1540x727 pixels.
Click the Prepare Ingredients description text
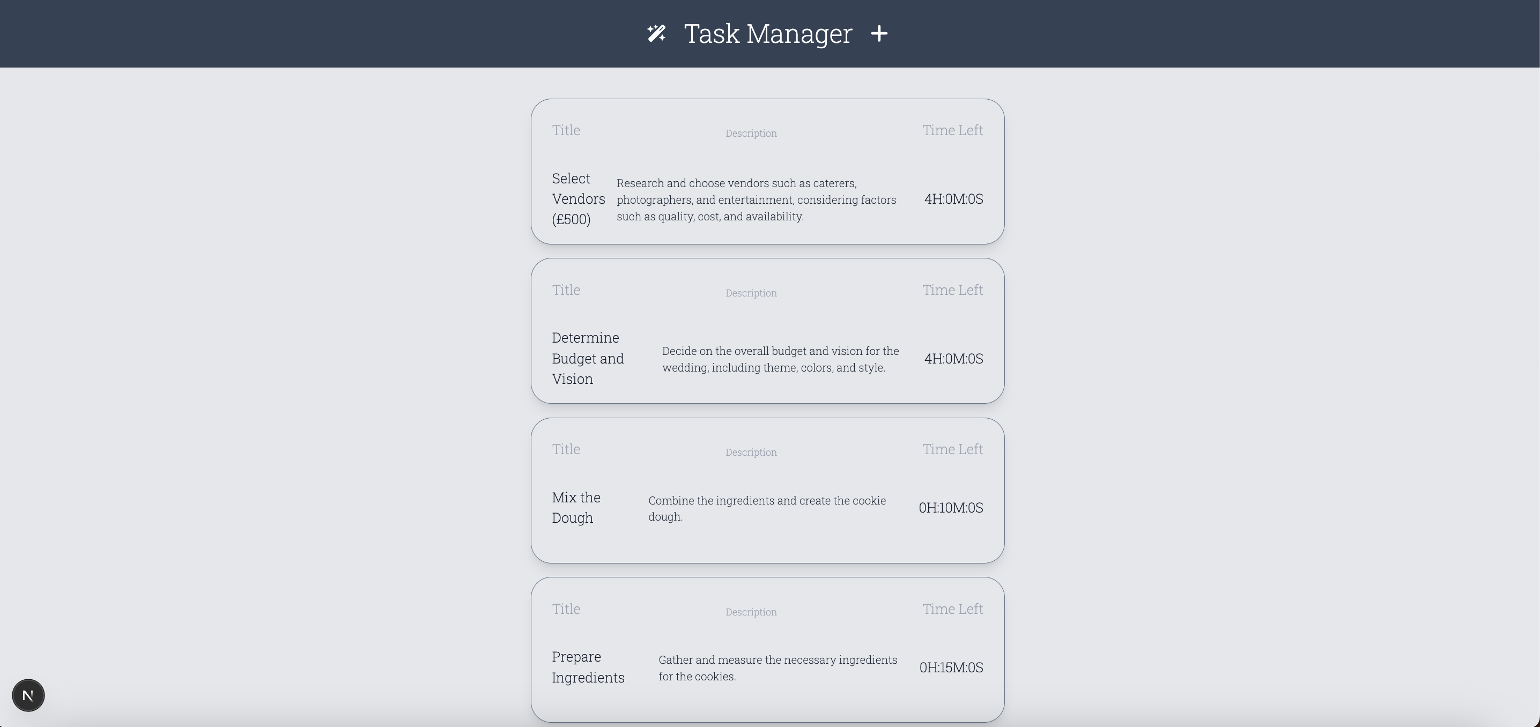point(777,668)
